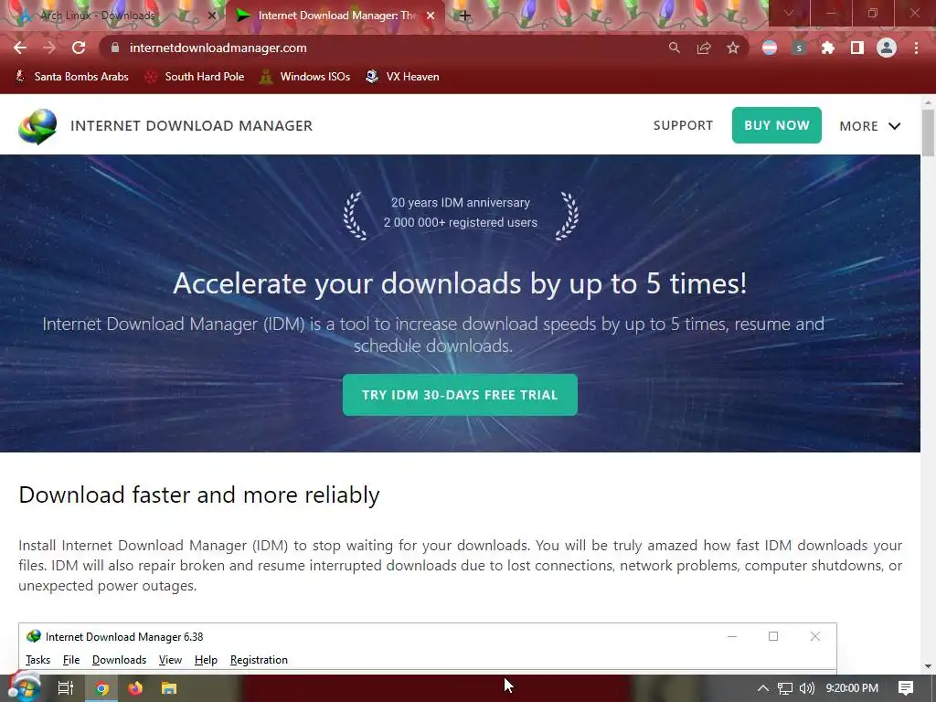
Task: Open the Windows ISOs bookmark
Action: [x=304, y=77]
